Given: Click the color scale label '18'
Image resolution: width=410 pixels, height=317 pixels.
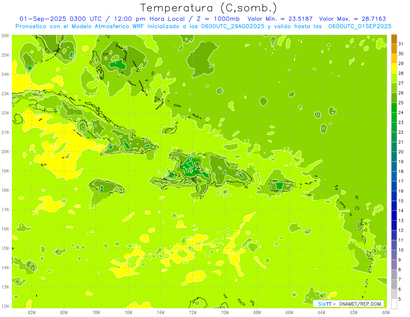Looking at the screenshot, I should [x=401, y=171].
